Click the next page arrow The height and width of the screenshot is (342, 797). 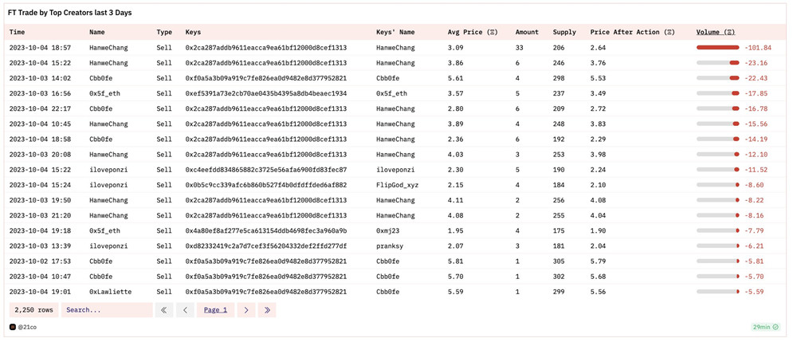click(x=246, y=310)
